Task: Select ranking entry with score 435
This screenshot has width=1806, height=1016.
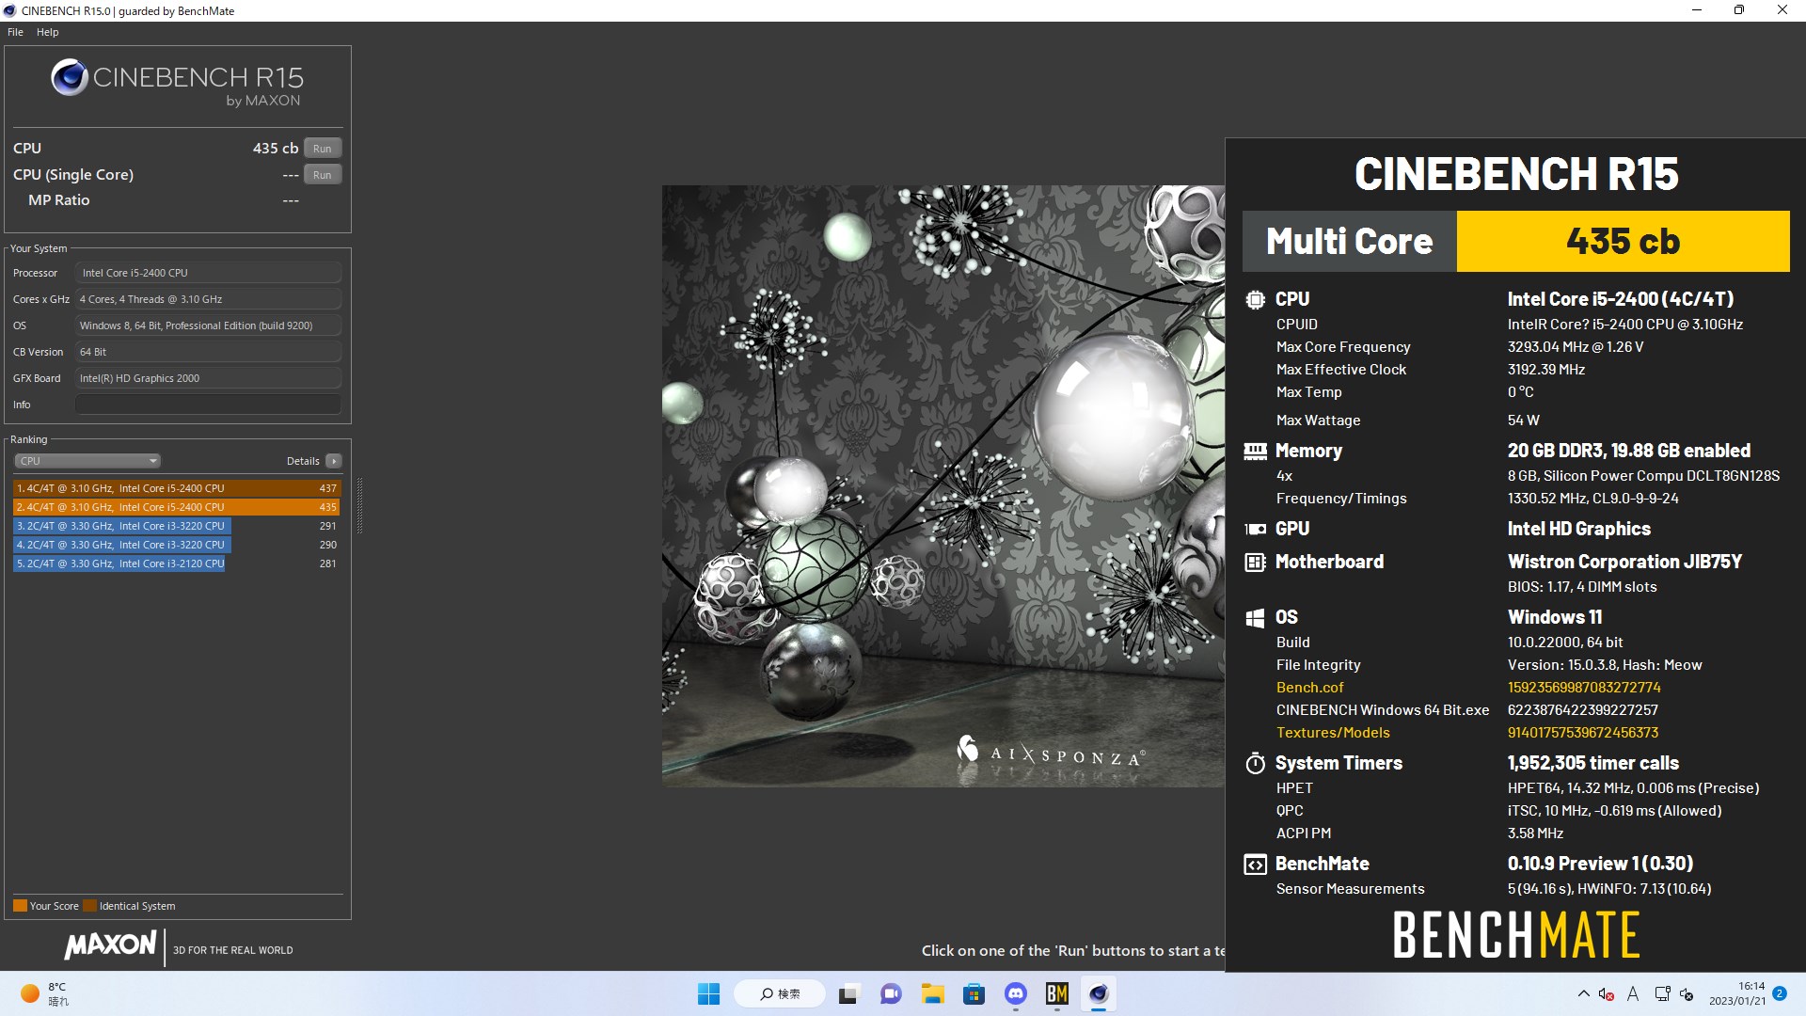Action: tap(177, 507)
